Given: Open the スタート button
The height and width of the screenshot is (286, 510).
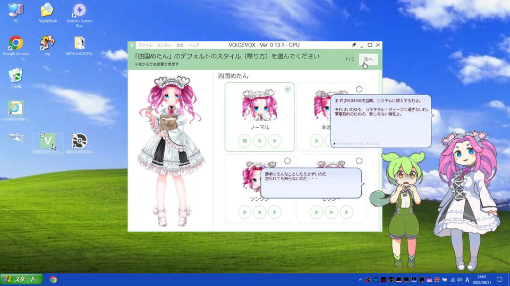Looking at the screenshot, I should click(22, 279).
